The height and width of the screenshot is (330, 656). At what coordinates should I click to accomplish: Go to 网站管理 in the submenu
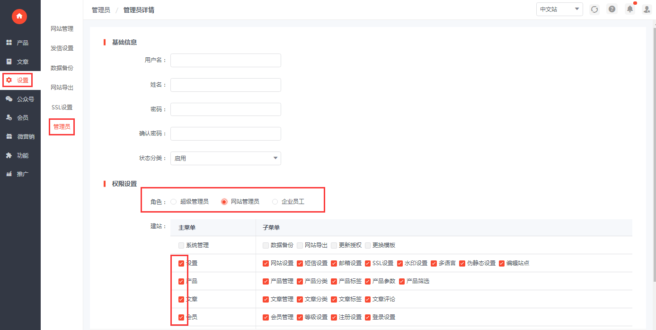click(62, 29)
